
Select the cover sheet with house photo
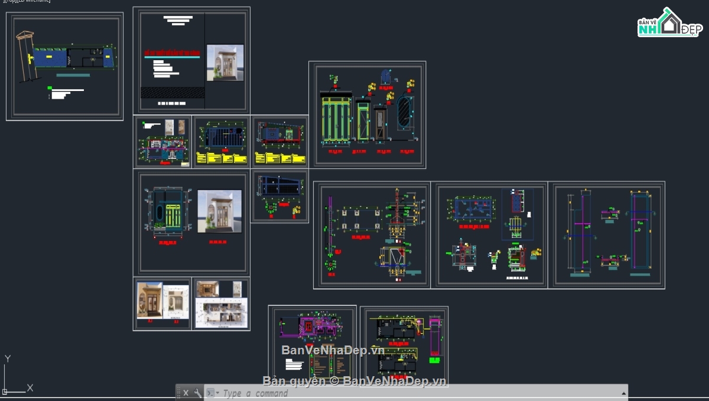pos(191,60)
